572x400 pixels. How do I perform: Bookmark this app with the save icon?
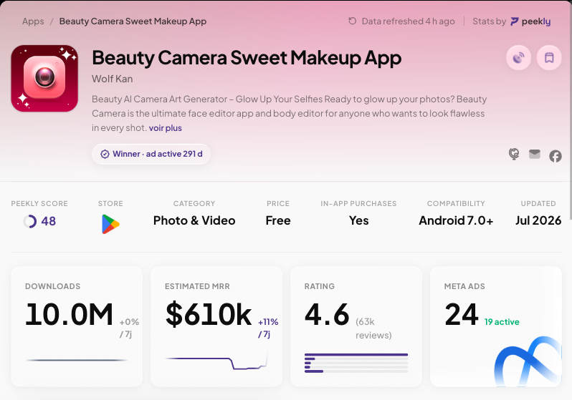click(x=549, y=57)
